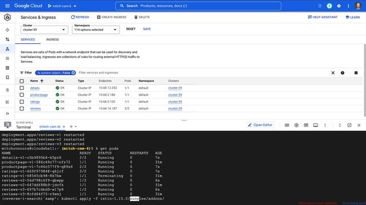The width and height of the screenshot is (366, 205).
Task: Switch to the Services tab
Action: 28,39
